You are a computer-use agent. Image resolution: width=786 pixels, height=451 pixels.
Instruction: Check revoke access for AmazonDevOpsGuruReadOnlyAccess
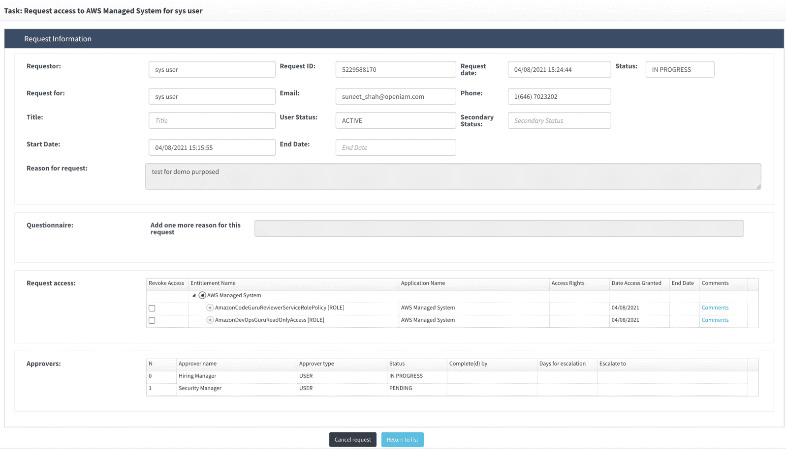pos(152,321)
